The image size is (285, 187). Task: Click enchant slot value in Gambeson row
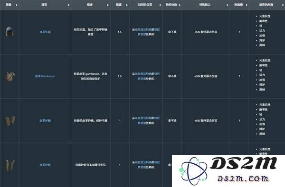coord(239,76)
